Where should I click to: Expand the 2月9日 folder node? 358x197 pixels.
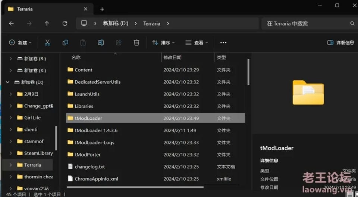(10, 94)
